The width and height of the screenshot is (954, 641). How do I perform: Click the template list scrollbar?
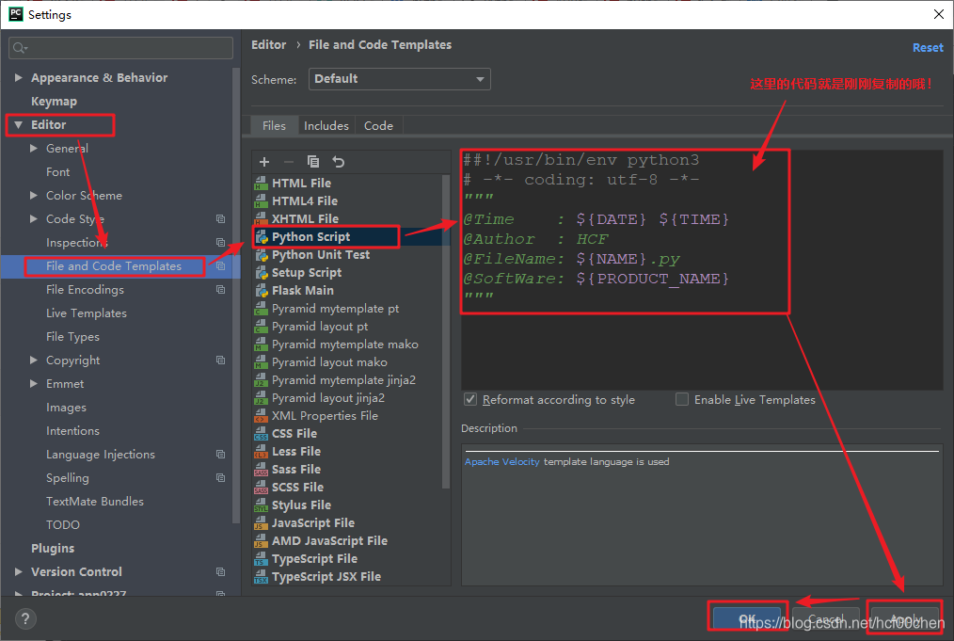(446, 331)
